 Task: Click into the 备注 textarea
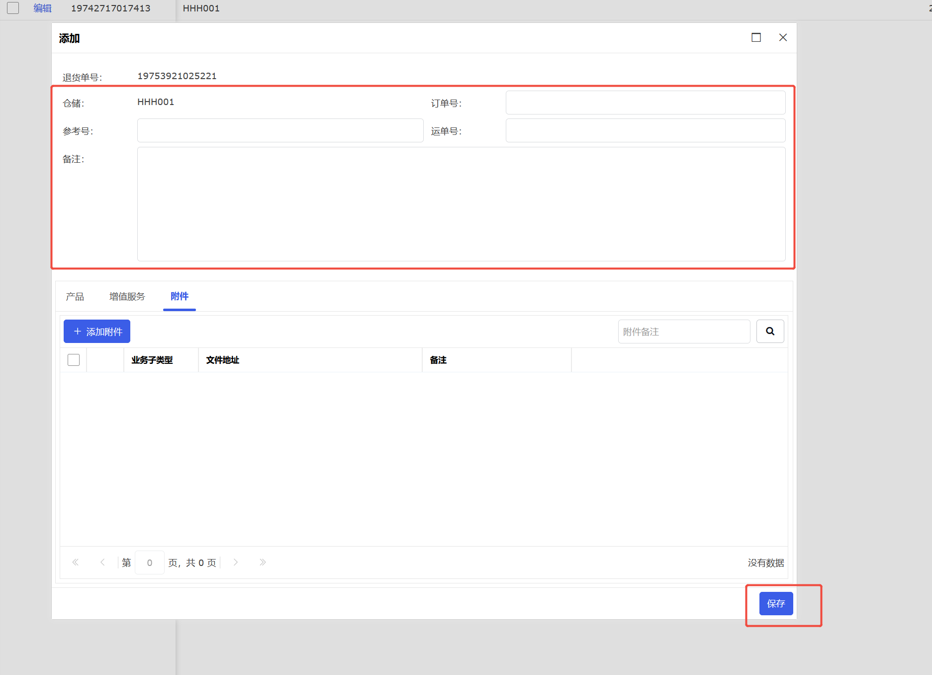(462, 204)
